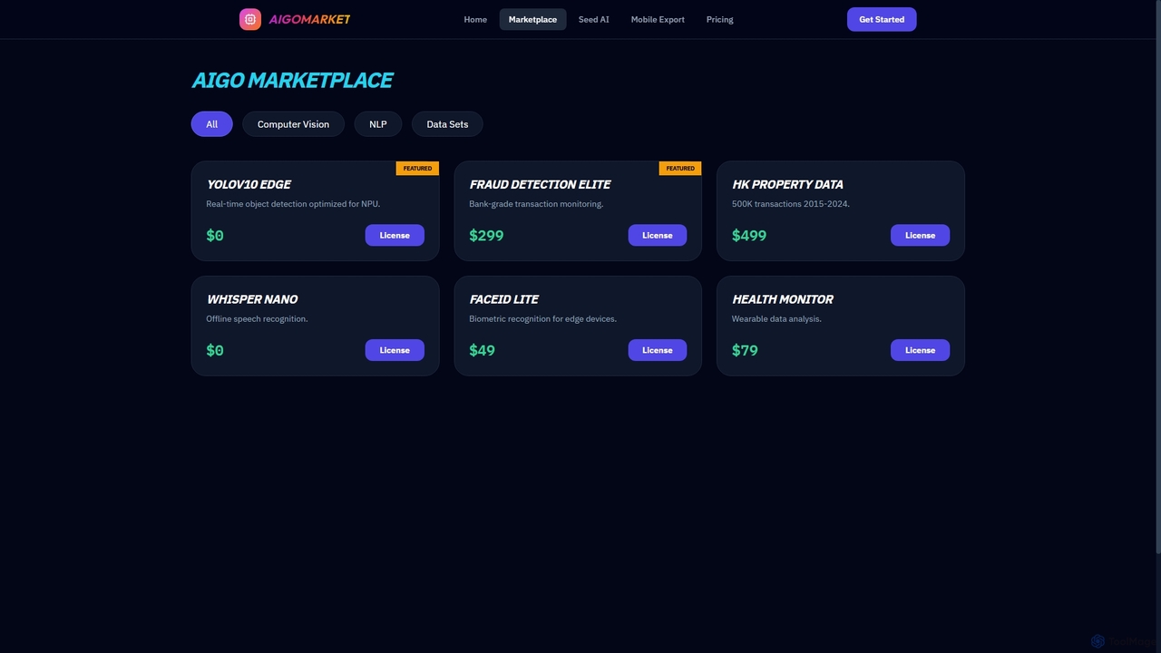
Task: License the HK Property Data set
Action: [920, 235]
